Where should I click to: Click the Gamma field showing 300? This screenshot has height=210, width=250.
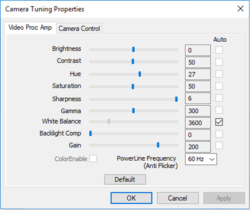(198, 111)
